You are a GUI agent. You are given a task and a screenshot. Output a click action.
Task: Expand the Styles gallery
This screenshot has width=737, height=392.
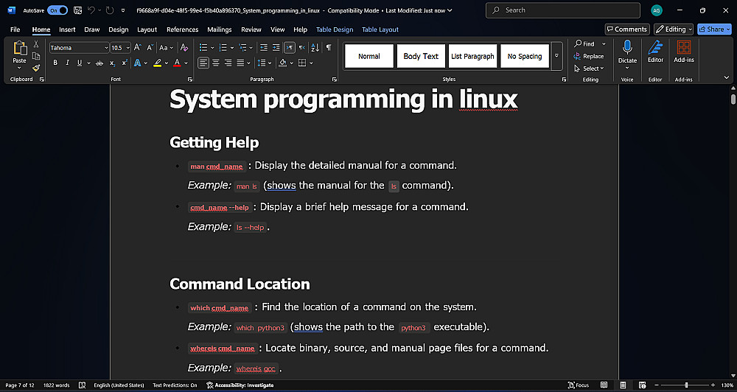(x=556, y=56)
